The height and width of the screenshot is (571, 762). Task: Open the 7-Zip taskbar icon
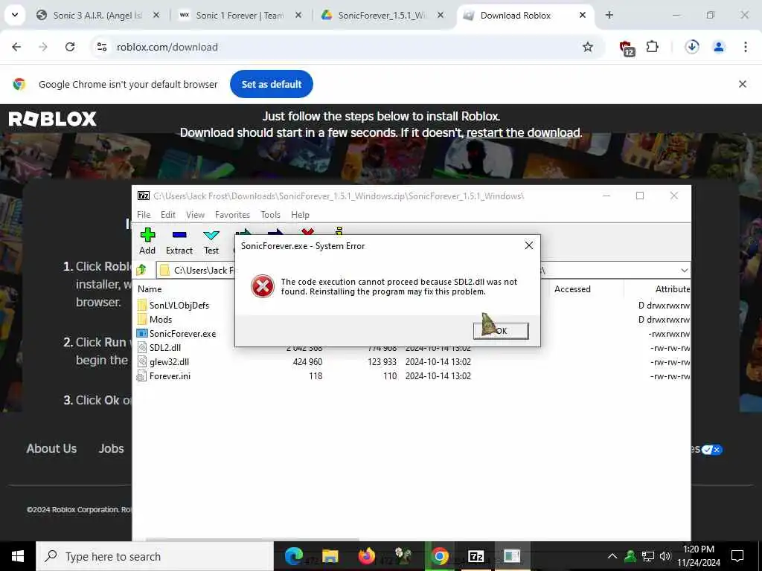[x=476, y=556]
